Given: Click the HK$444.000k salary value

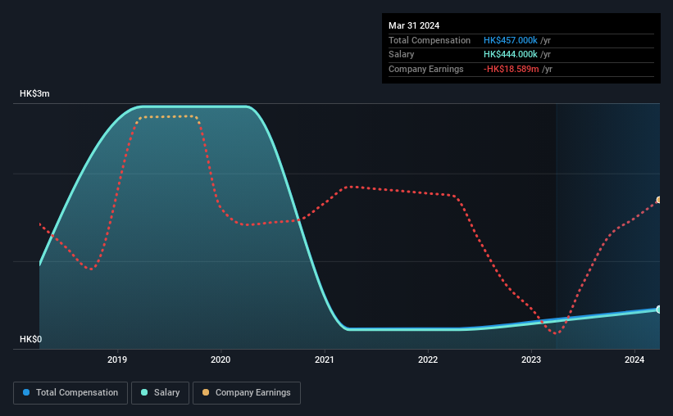Looking at the screenshot, I should (x=511, y=55).
